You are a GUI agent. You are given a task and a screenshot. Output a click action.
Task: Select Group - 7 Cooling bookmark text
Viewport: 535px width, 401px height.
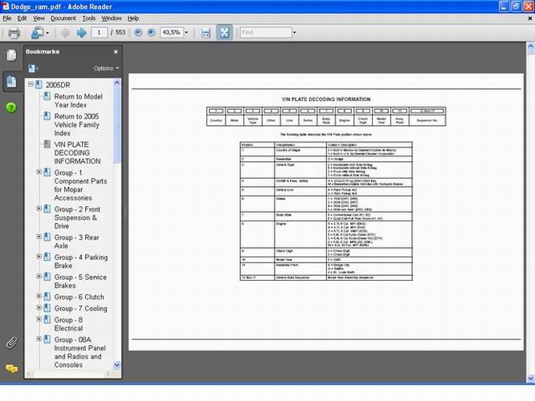pos(80,309)
